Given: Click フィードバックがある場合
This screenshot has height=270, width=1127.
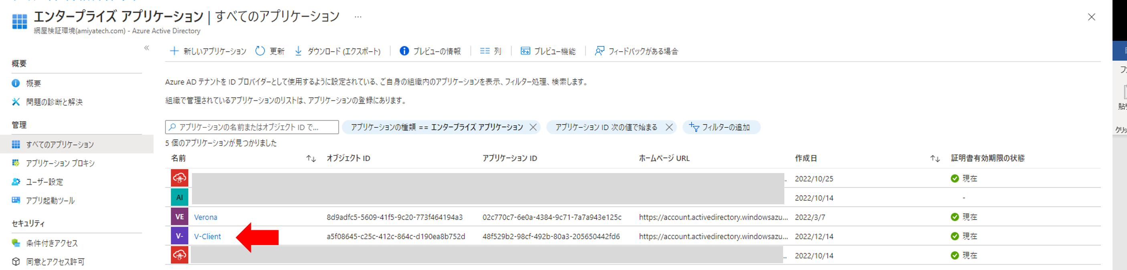Looking at the screenshot, I should tap(636, 51).
